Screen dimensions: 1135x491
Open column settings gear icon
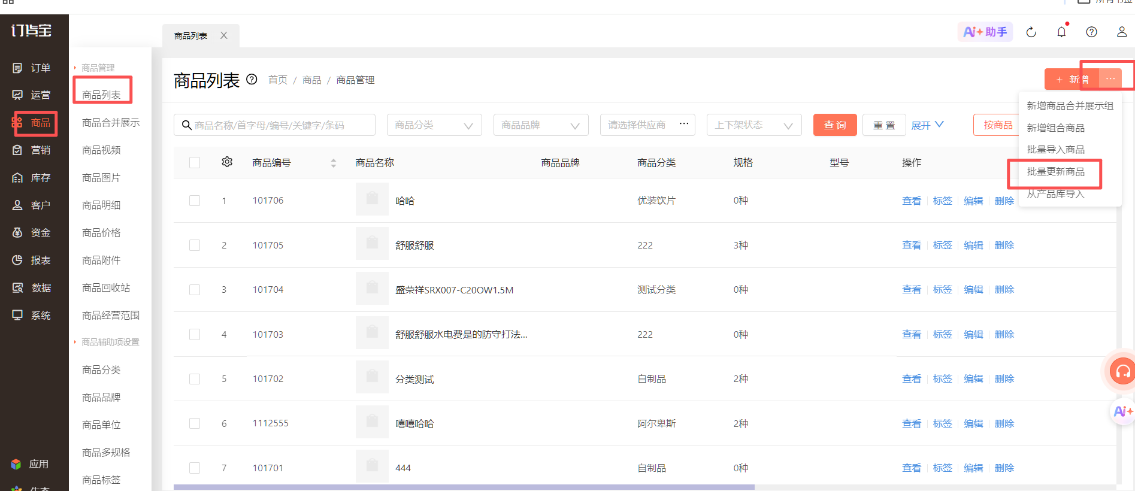pyautogui.click(x=227, y=162)
